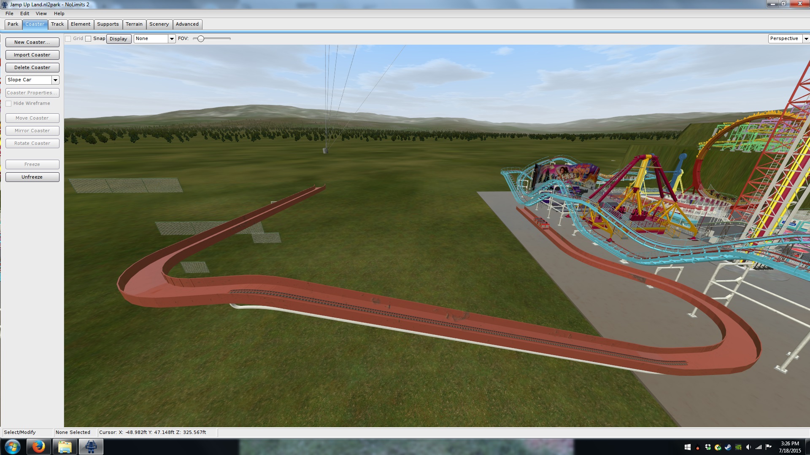The height and width of the screenshot is (455, 810).
Task: Expand the Slope Car coaster dropdown
Action: point(55,80)
